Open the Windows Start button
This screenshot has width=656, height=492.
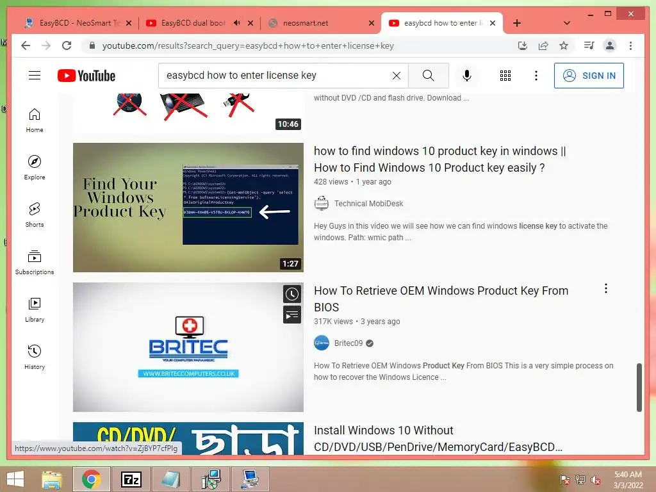point(15,479)
